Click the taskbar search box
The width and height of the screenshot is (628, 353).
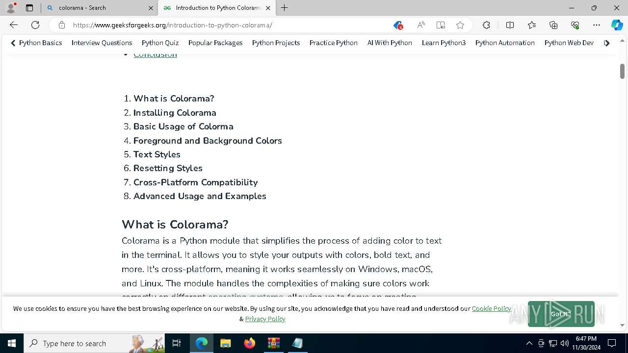pos(94,343)
